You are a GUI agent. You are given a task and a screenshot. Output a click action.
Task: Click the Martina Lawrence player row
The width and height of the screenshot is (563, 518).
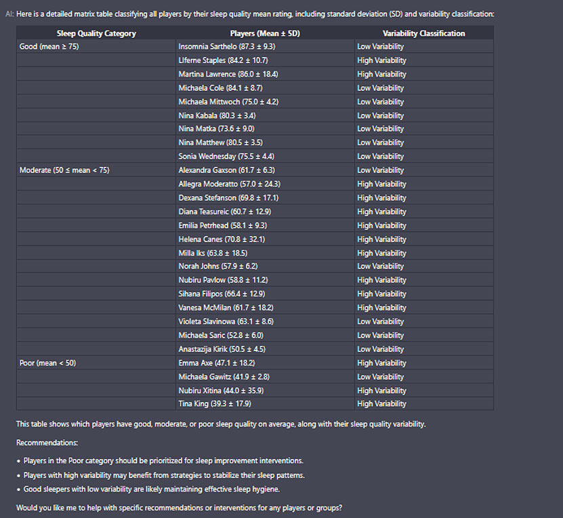228,74
